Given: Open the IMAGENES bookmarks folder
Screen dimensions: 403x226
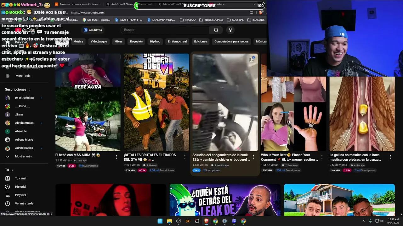Looking at the screenshot, I should [x=256, y=20].
